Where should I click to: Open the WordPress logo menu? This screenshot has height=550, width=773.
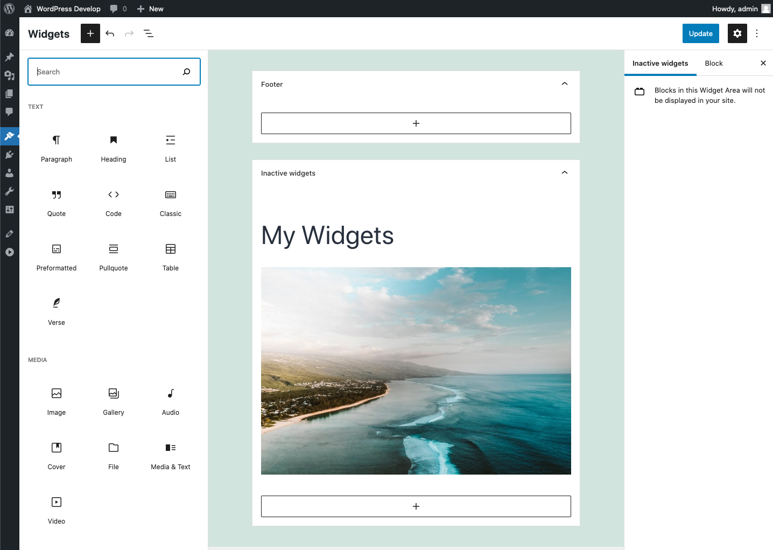click(x=9, y=9)
